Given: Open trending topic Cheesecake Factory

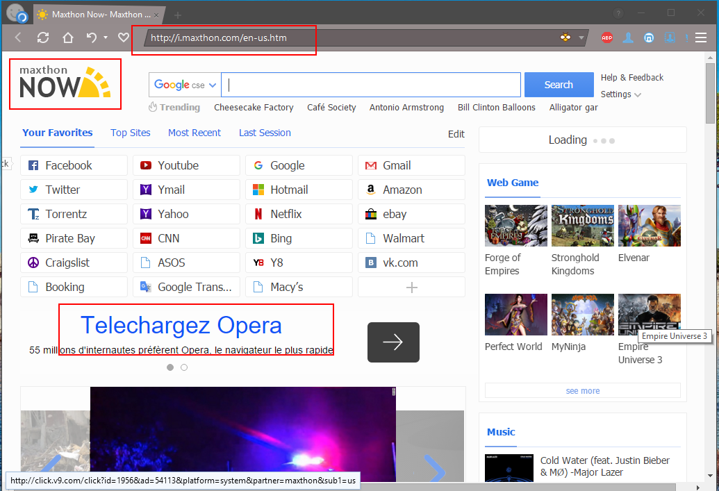Looking at the screenshot, I should click(x=254, y=107).
